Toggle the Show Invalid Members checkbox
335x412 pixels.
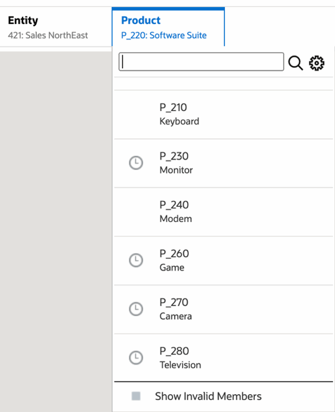pos(136,396)
